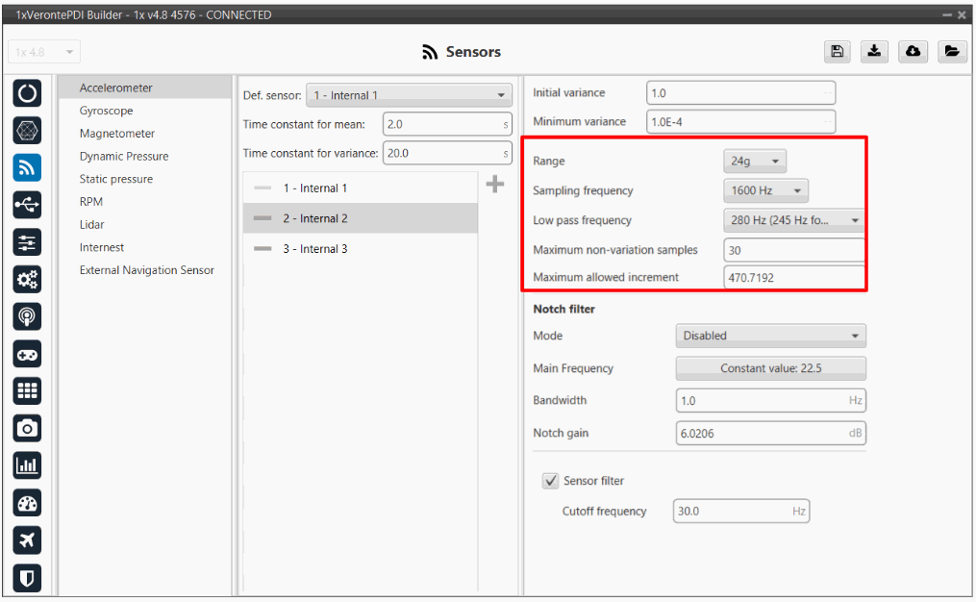Open the double-gear settings sidebar icon

point(27,280)
